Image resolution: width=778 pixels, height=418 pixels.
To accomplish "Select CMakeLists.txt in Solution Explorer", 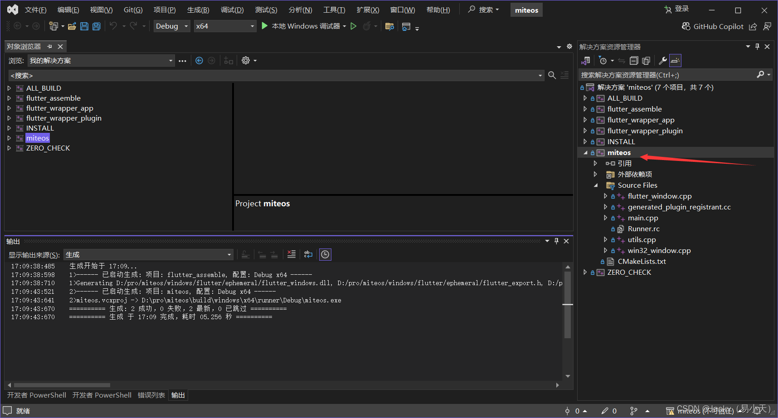I will (642, 262).
